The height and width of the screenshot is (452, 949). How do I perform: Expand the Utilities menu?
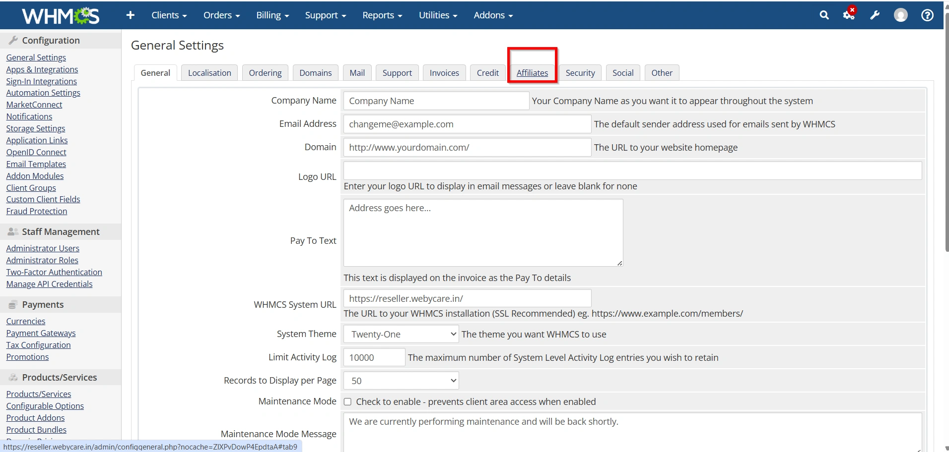point(438,15)
